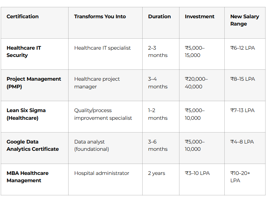Click the ₹6–12 LPA salary cell
Screen dimensions: 267x199
click(x=243, y=48)
